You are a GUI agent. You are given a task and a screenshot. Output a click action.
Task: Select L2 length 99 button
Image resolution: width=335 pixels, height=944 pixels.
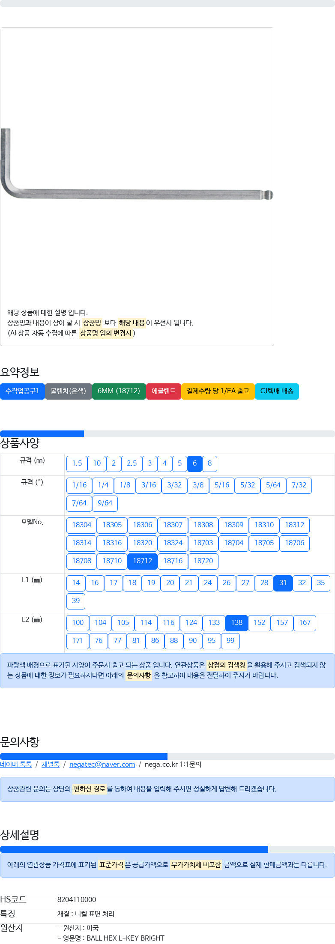coord(230,641)
